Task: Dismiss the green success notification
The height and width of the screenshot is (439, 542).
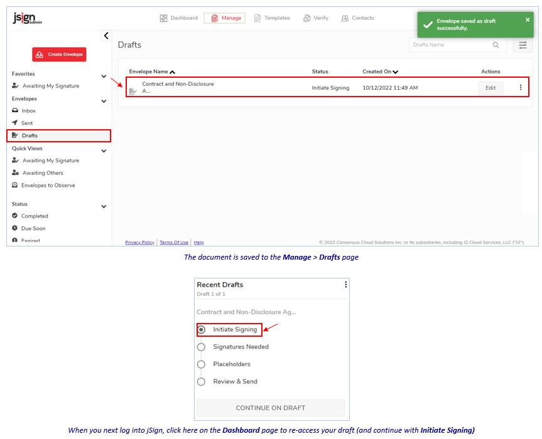Action: point(528,20)
